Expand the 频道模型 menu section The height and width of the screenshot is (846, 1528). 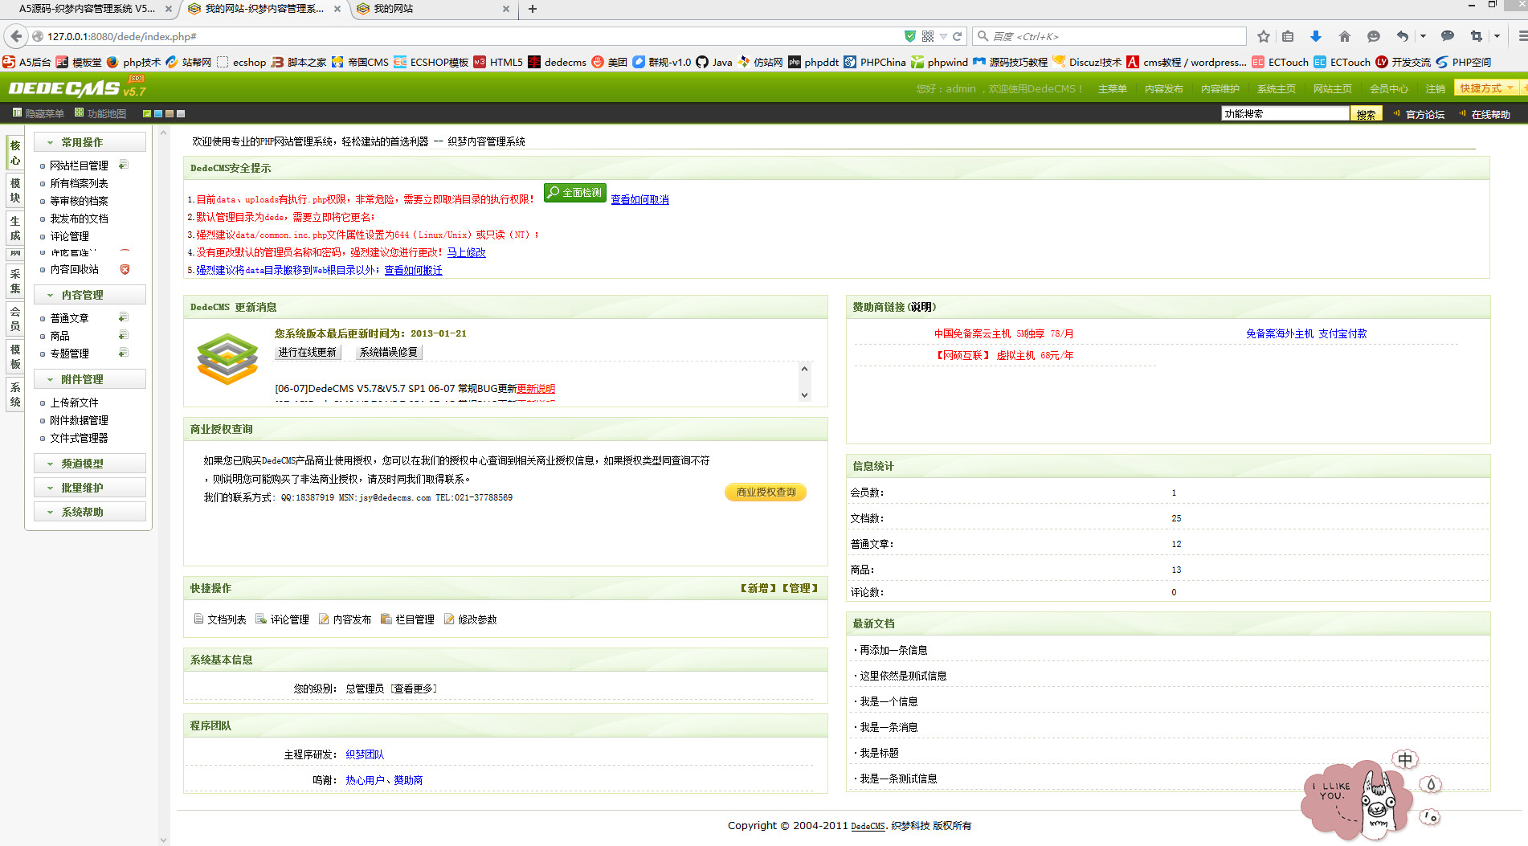click(90, 464)
